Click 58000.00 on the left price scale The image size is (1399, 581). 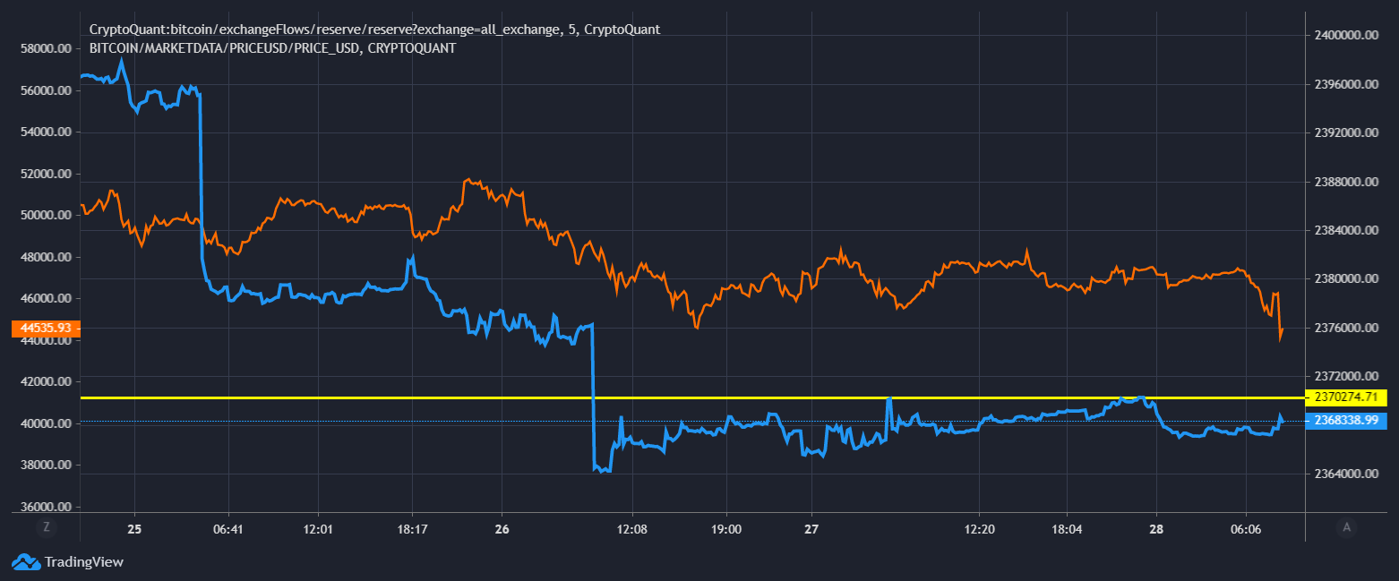point(45,49)
